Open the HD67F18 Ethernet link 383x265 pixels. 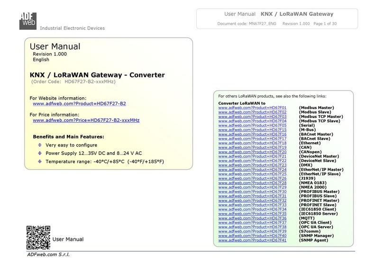252,143
